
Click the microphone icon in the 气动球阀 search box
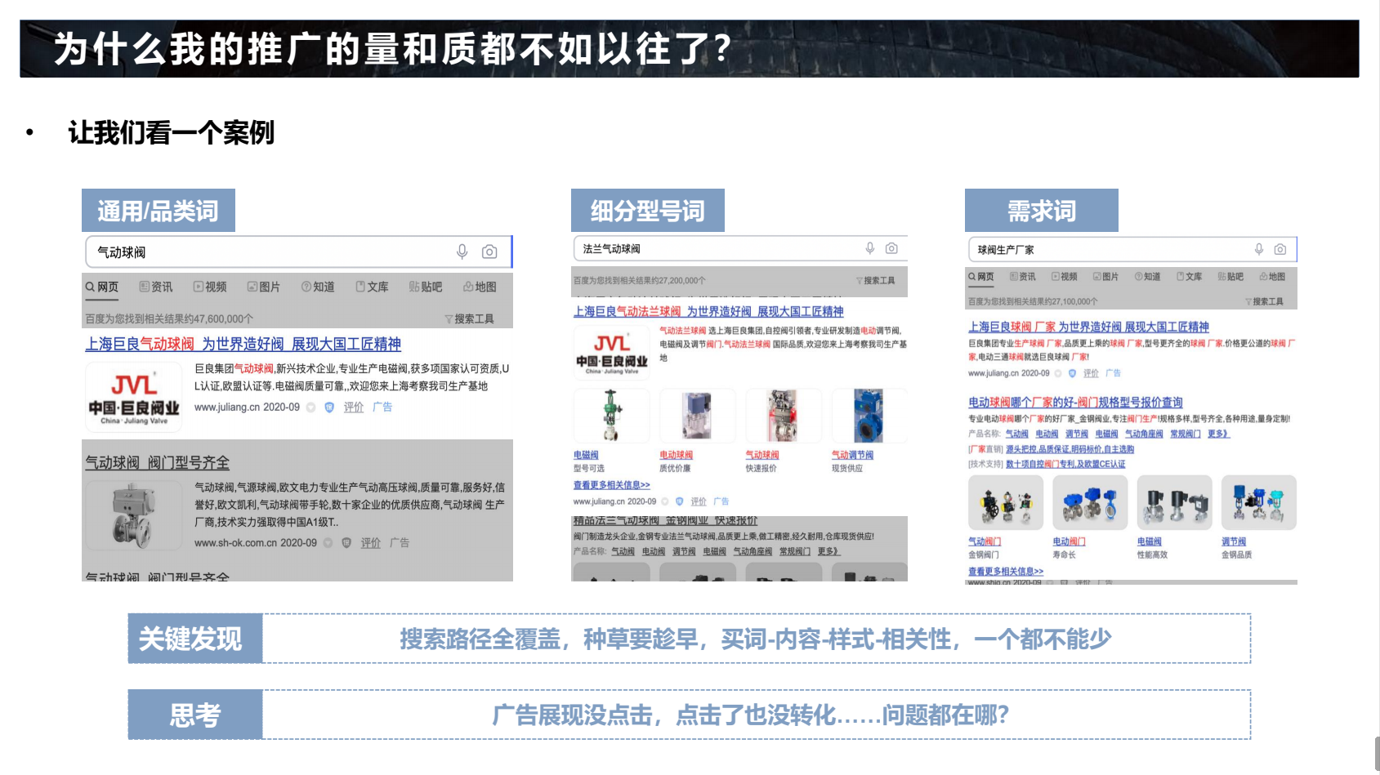coord(462,252)
